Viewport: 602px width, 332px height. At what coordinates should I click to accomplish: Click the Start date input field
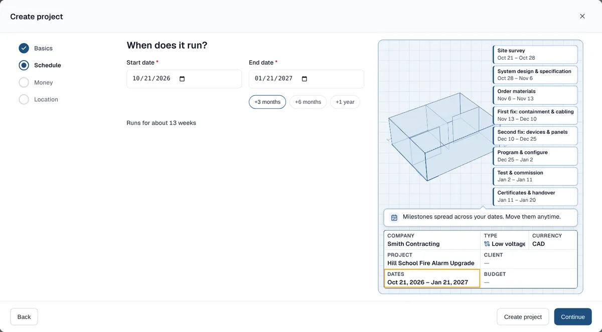pyautogui.click(x=184, y=79)
